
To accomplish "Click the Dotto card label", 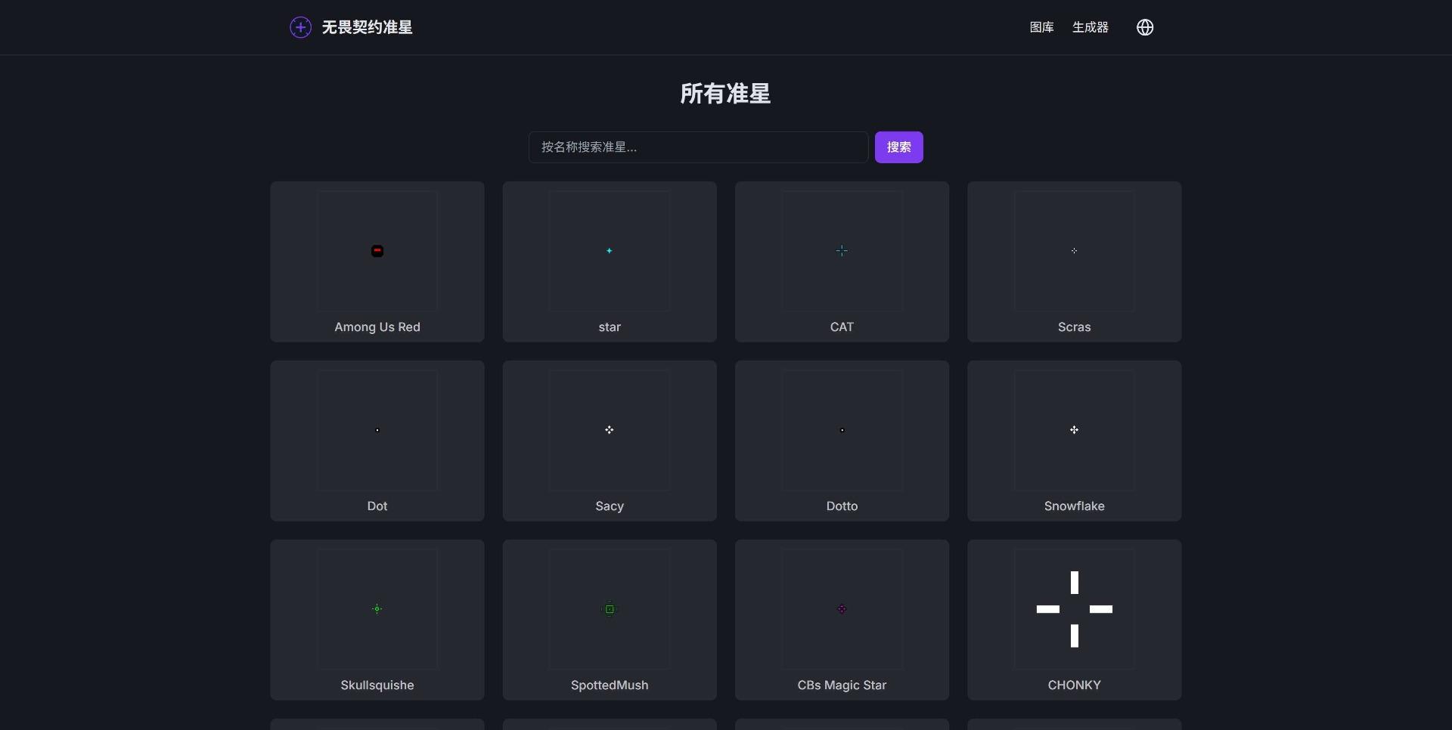I will tap(842, 506).
